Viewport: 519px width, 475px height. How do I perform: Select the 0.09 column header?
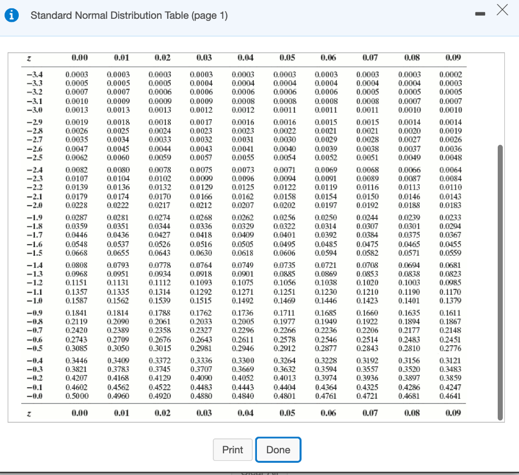[453, 58]
